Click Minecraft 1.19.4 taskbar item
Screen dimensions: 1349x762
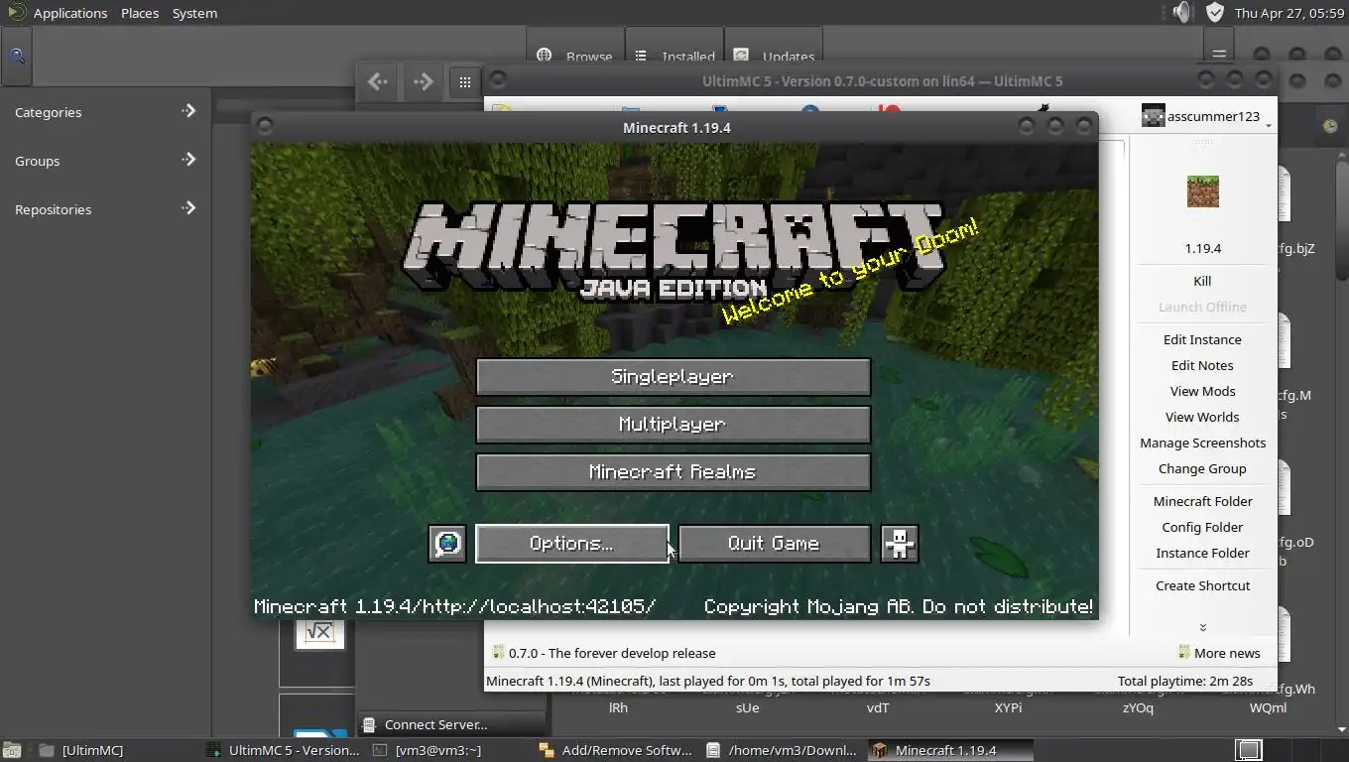click(950, 750)
